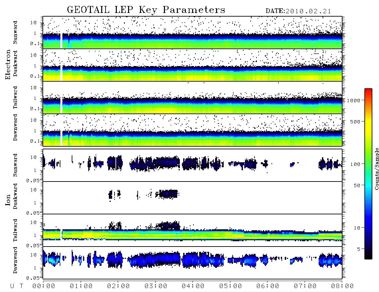The image size is (379, 292).
Task: Click the "03:00" time tick label
Action: click(x=156, y=286)
